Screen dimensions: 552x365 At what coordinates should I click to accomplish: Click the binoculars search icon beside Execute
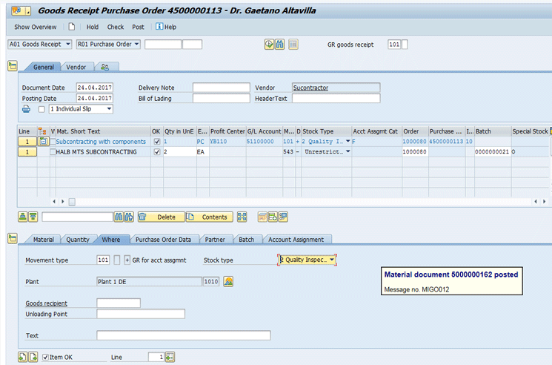click(280, 45)
